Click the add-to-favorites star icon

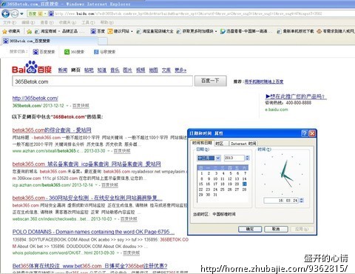(x=30, y=31)
